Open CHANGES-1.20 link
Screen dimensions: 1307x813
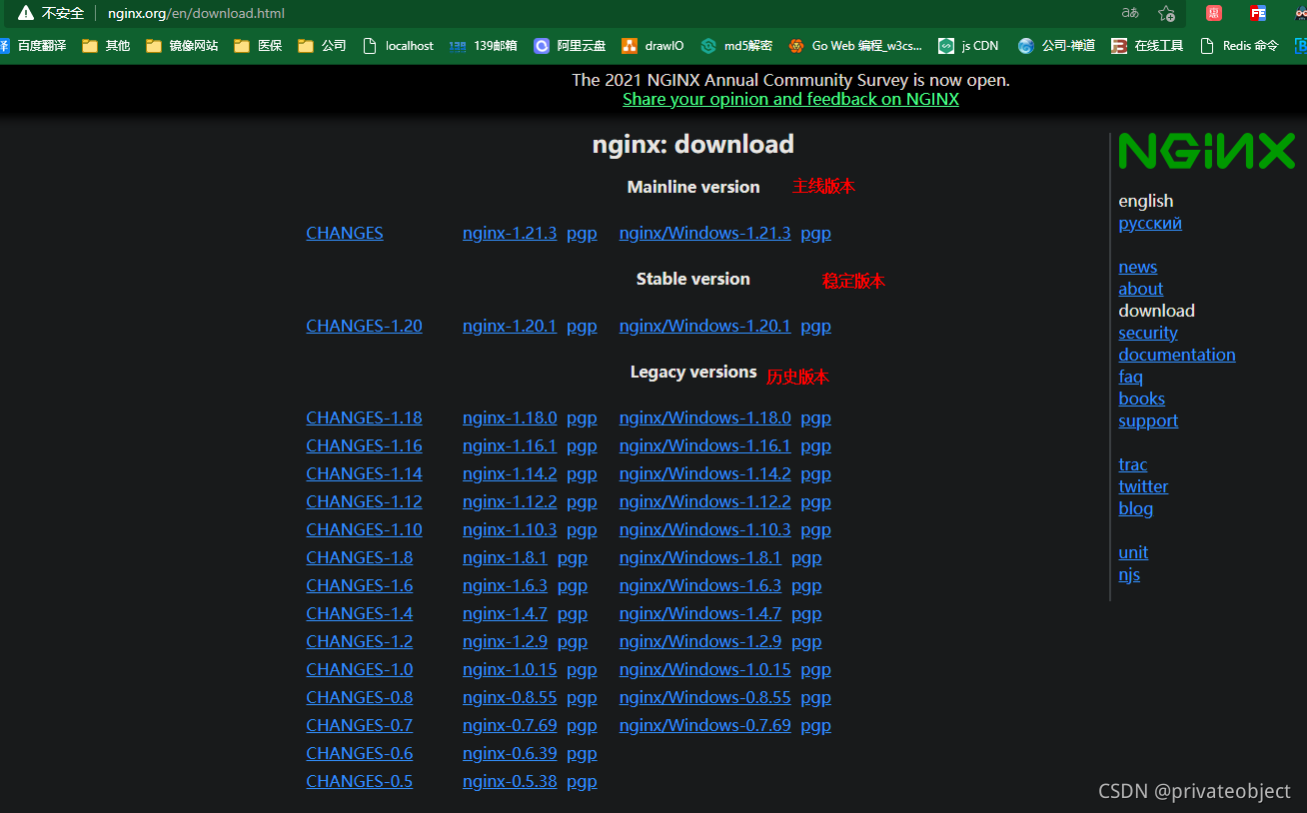[364, 326]
